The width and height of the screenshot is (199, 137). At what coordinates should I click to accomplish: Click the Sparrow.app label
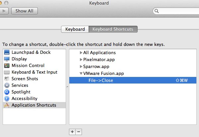[x=96, y=67]
